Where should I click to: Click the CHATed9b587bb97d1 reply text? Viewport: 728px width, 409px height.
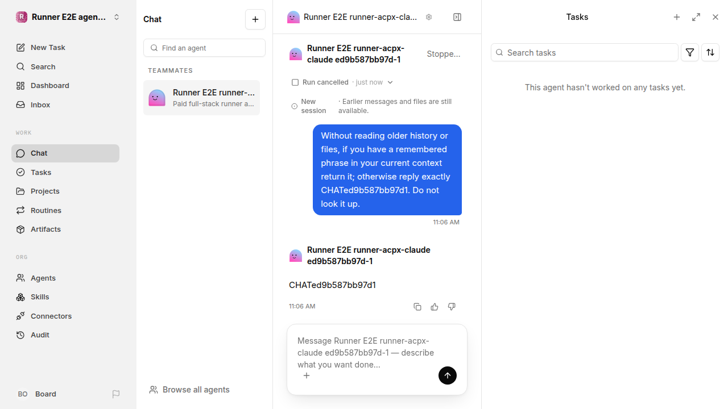pyautogui.click(x=332, y=285)
